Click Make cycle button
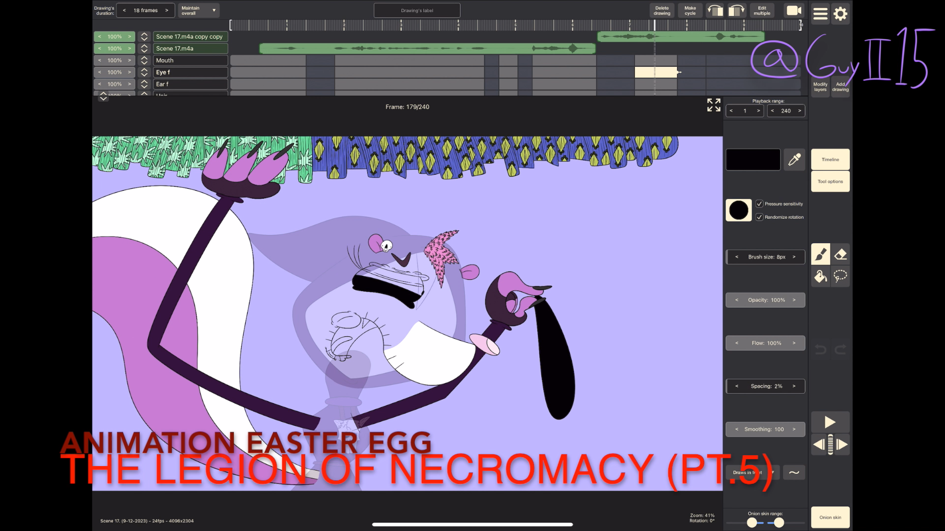This screenshot has width=945, height=531. coord(690,10)
